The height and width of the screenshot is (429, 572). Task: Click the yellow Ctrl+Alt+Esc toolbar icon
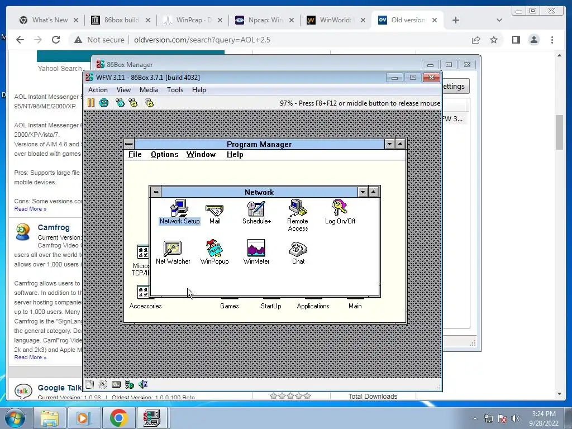tap(133, 103)
